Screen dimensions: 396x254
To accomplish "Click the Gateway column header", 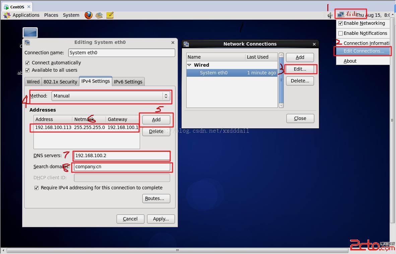I will pyautogui.click(x=123, y=119).
